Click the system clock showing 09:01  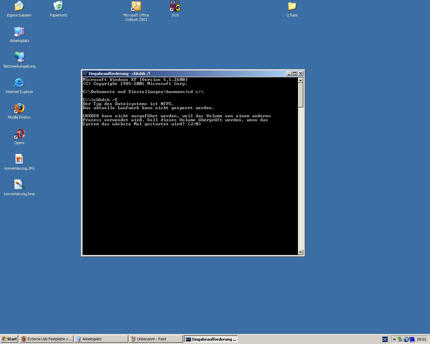[422, 339]
